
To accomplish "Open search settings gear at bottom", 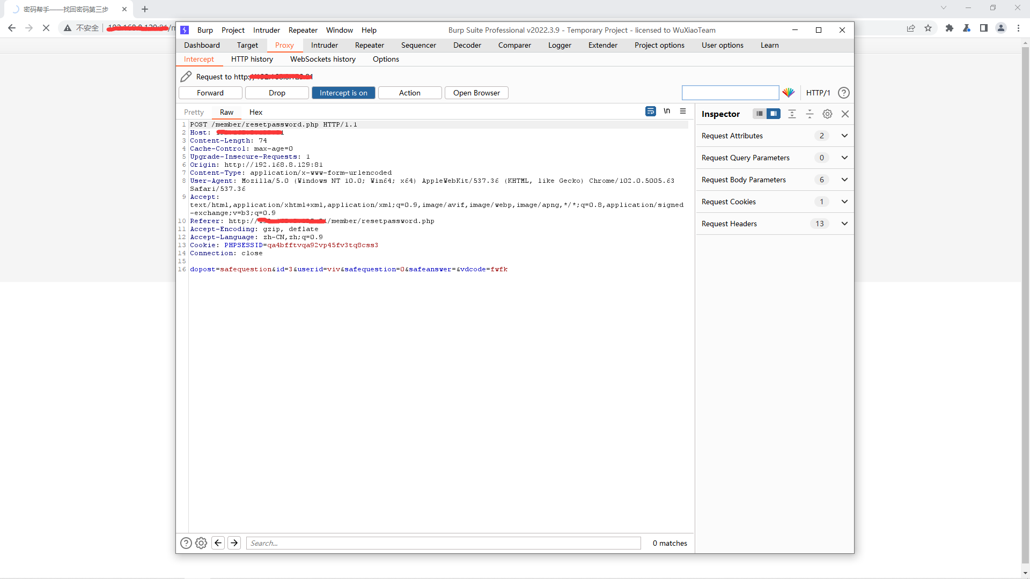I will click(x=201, y=543).
